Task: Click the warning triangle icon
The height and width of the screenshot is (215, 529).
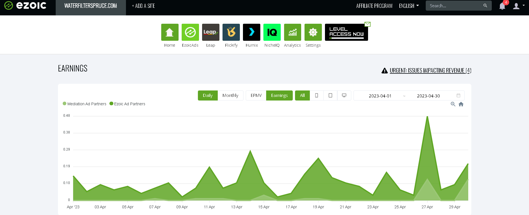Action: (385, 71)
